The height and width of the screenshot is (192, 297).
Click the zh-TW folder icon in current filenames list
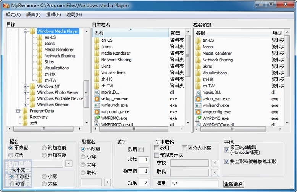(97, 86)
